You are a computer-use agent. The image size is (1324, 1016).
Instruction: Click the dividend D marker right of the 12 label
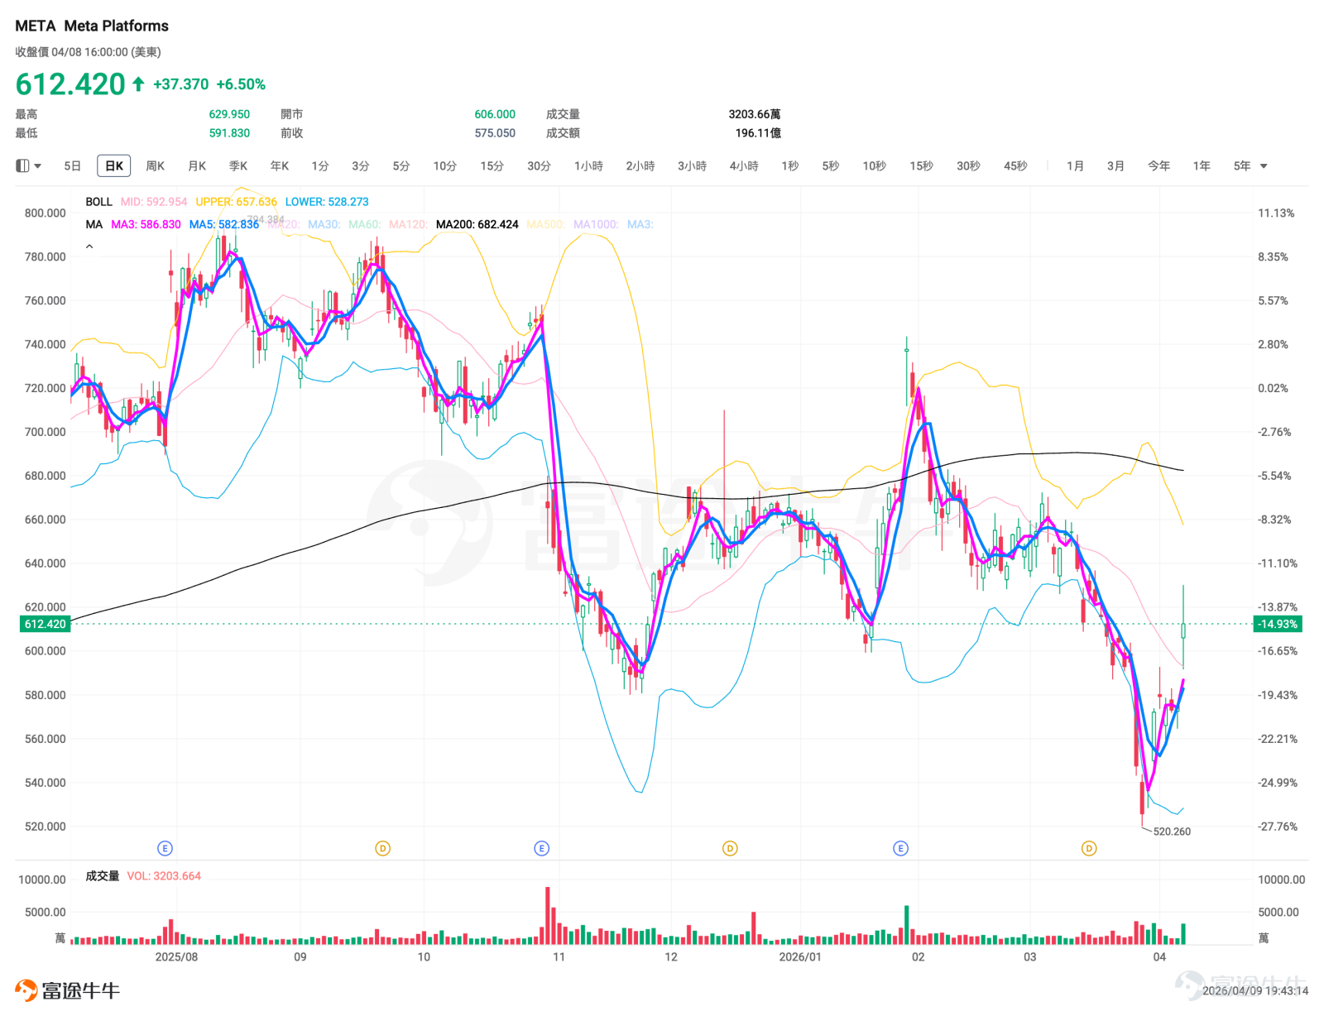(x=730, y=848)
